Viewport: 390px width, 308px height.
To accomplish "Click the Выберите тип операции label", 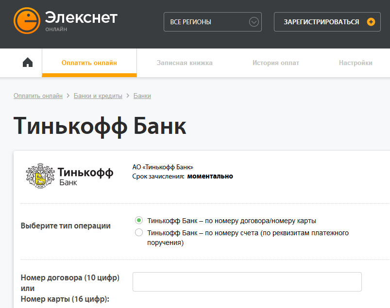I will [66, 226].
